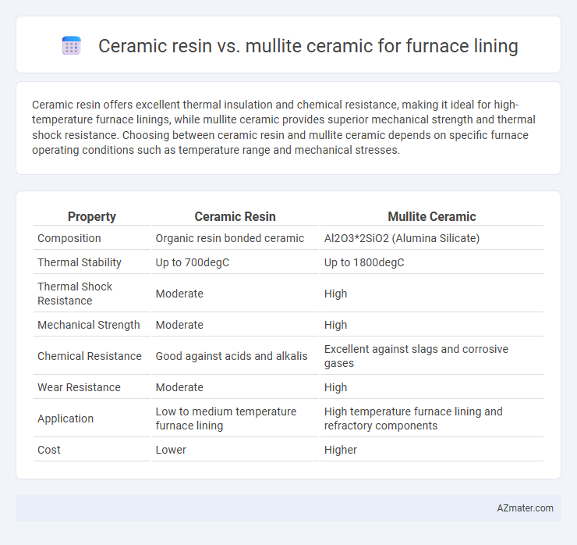Image resolution: width=577 pixels, height=545 pixels.
Task: Click 'Moderate' in the Thermal Shock Resistance row
Action: 179,294
